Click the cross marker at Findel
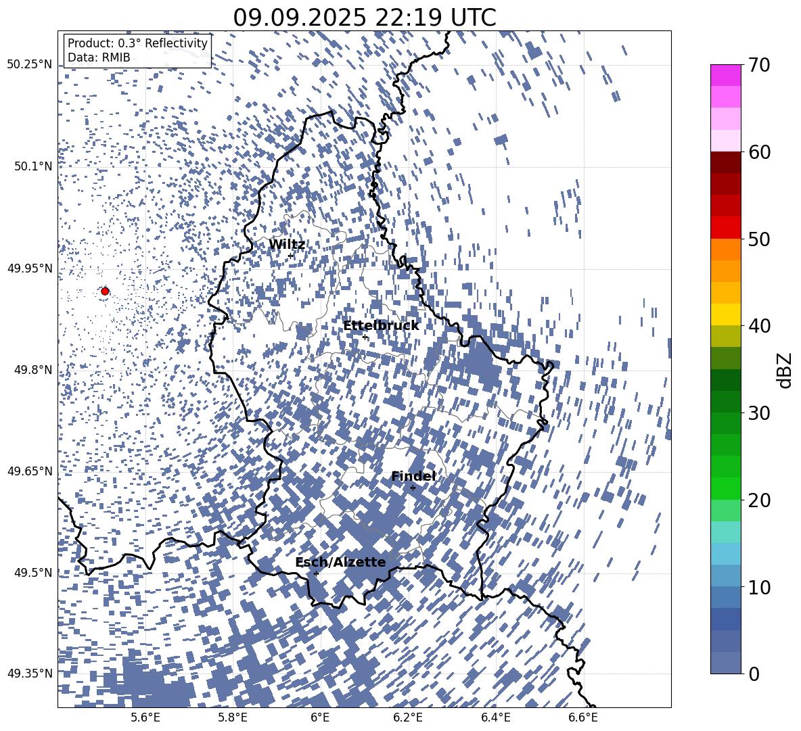 click(413, 488)
